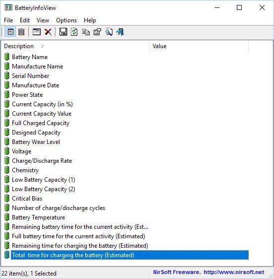This screenshot has width=274, height=279.
Task: Save items using the floppy disk icon
Action: (x=63, y=32)
